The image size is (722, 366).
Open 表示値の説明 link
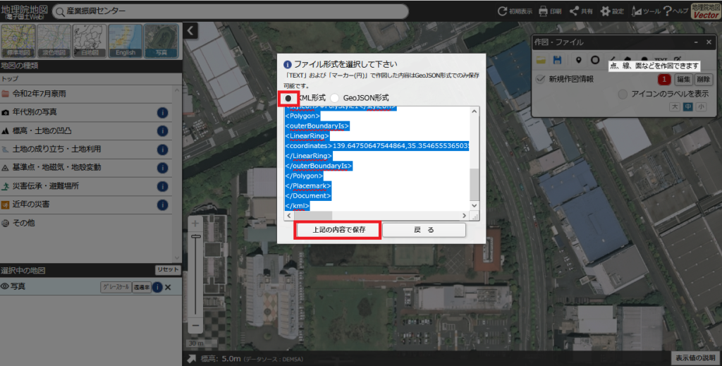point(695,358)
